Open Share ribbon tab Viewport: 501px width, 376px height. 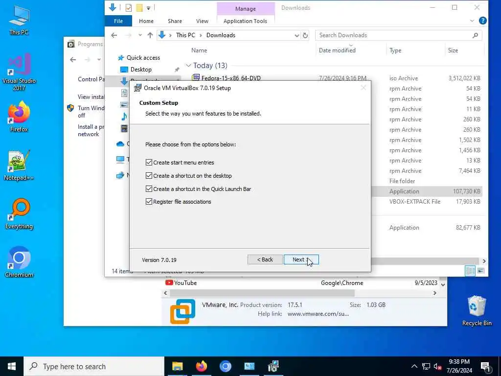pos(175,21)
